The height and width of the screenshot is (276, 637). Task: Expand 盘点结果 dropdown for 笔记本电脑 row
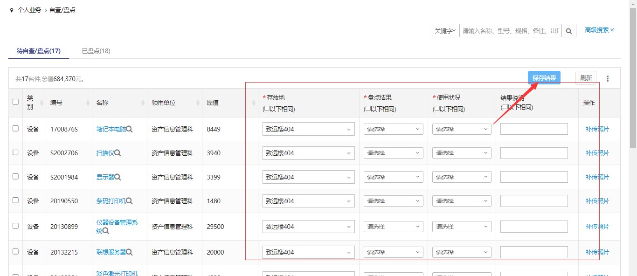pyautogui.click(x=394, y=129)
